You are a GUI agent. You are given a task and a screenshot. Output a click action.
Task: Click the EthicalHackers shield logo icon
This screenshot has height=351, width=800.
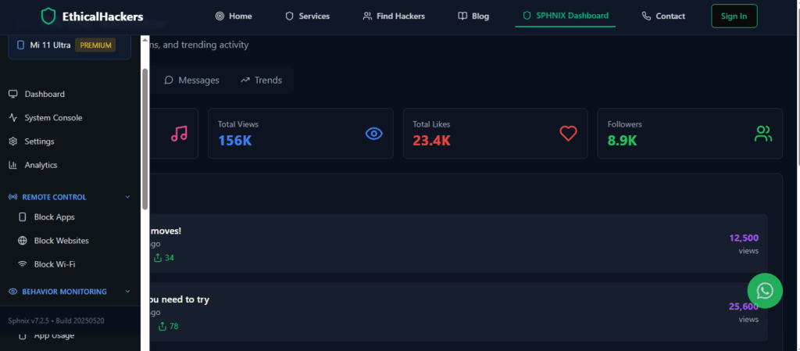tap(48, 16)
